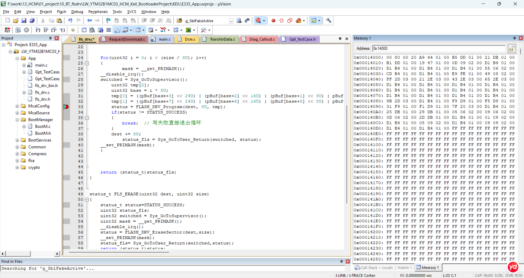Click the Save All icon
This screenshot has width=524, height=278.
(x=32, y=20)
